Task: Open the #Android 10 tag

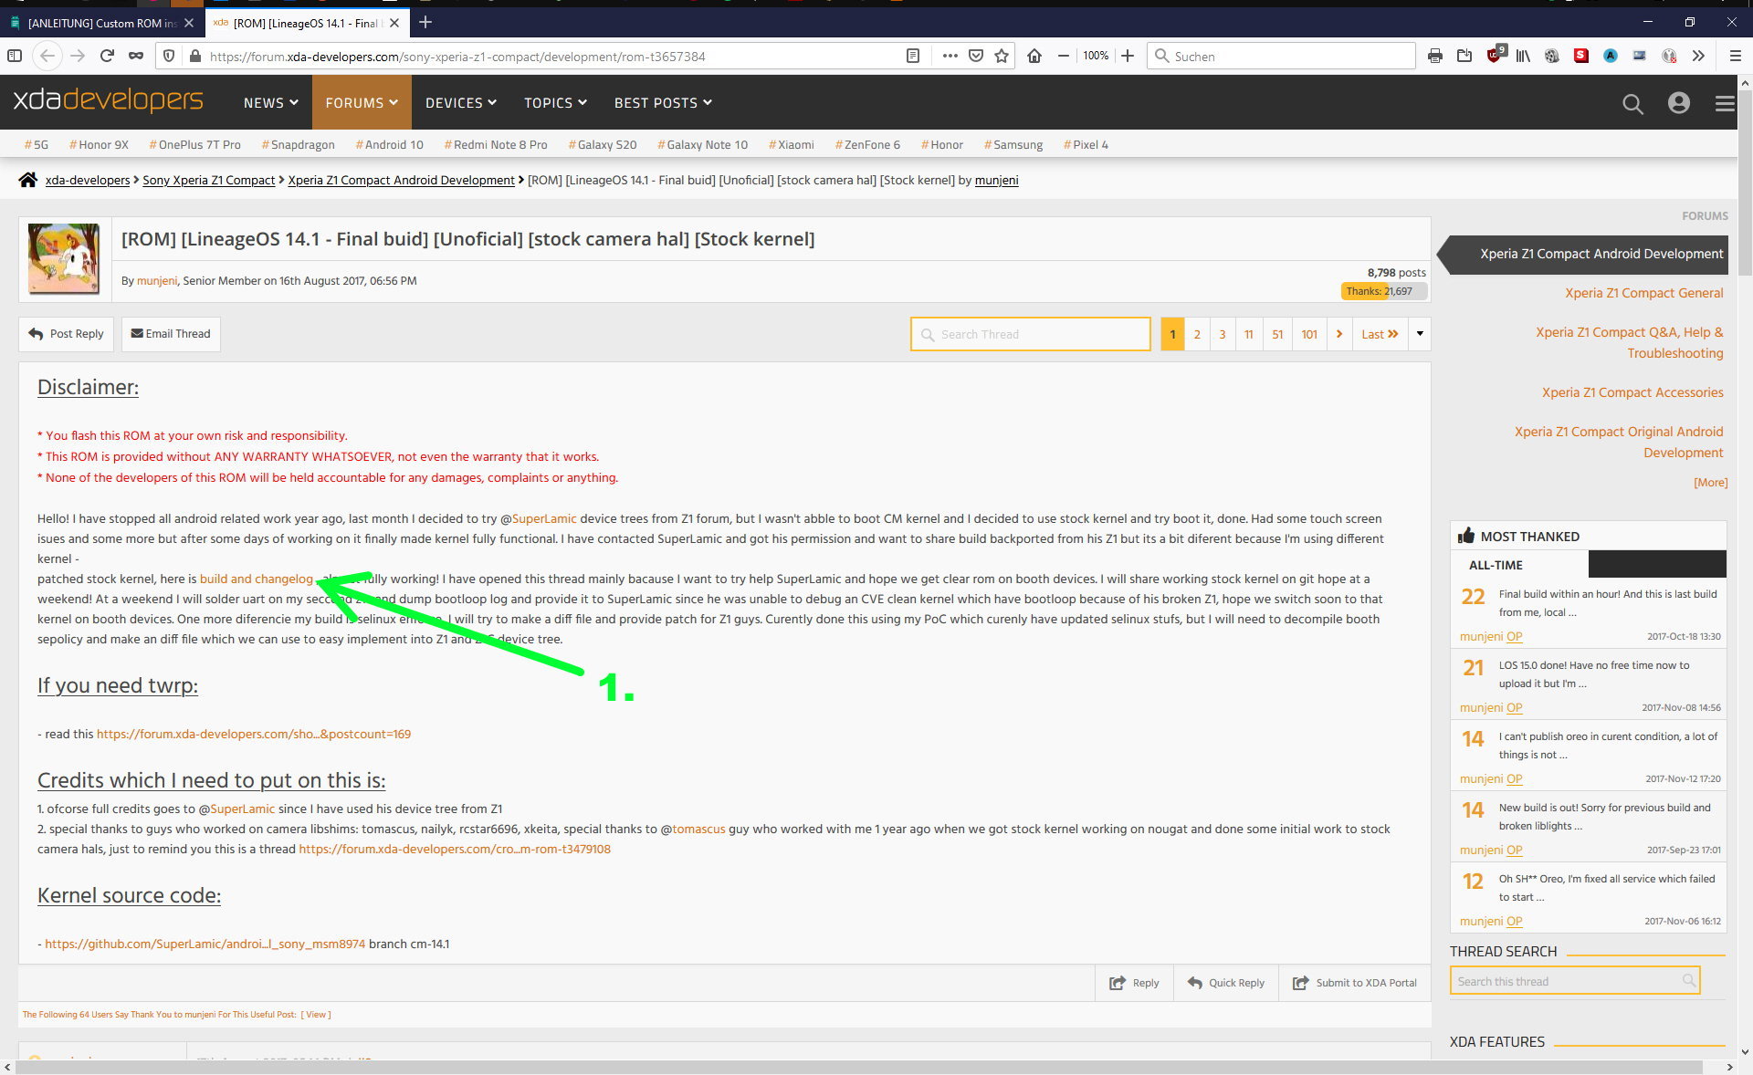Action: pos(389,144)
